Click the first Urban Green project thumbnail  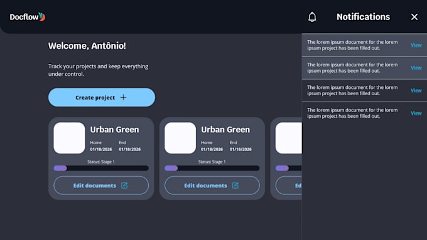tap(69, 138)
